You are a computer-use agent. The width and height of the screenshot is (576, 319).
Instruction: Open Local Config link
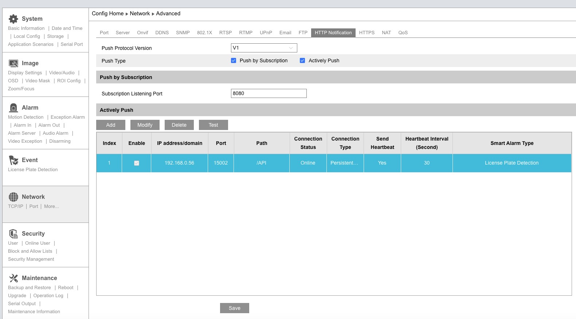pos(27,36)
